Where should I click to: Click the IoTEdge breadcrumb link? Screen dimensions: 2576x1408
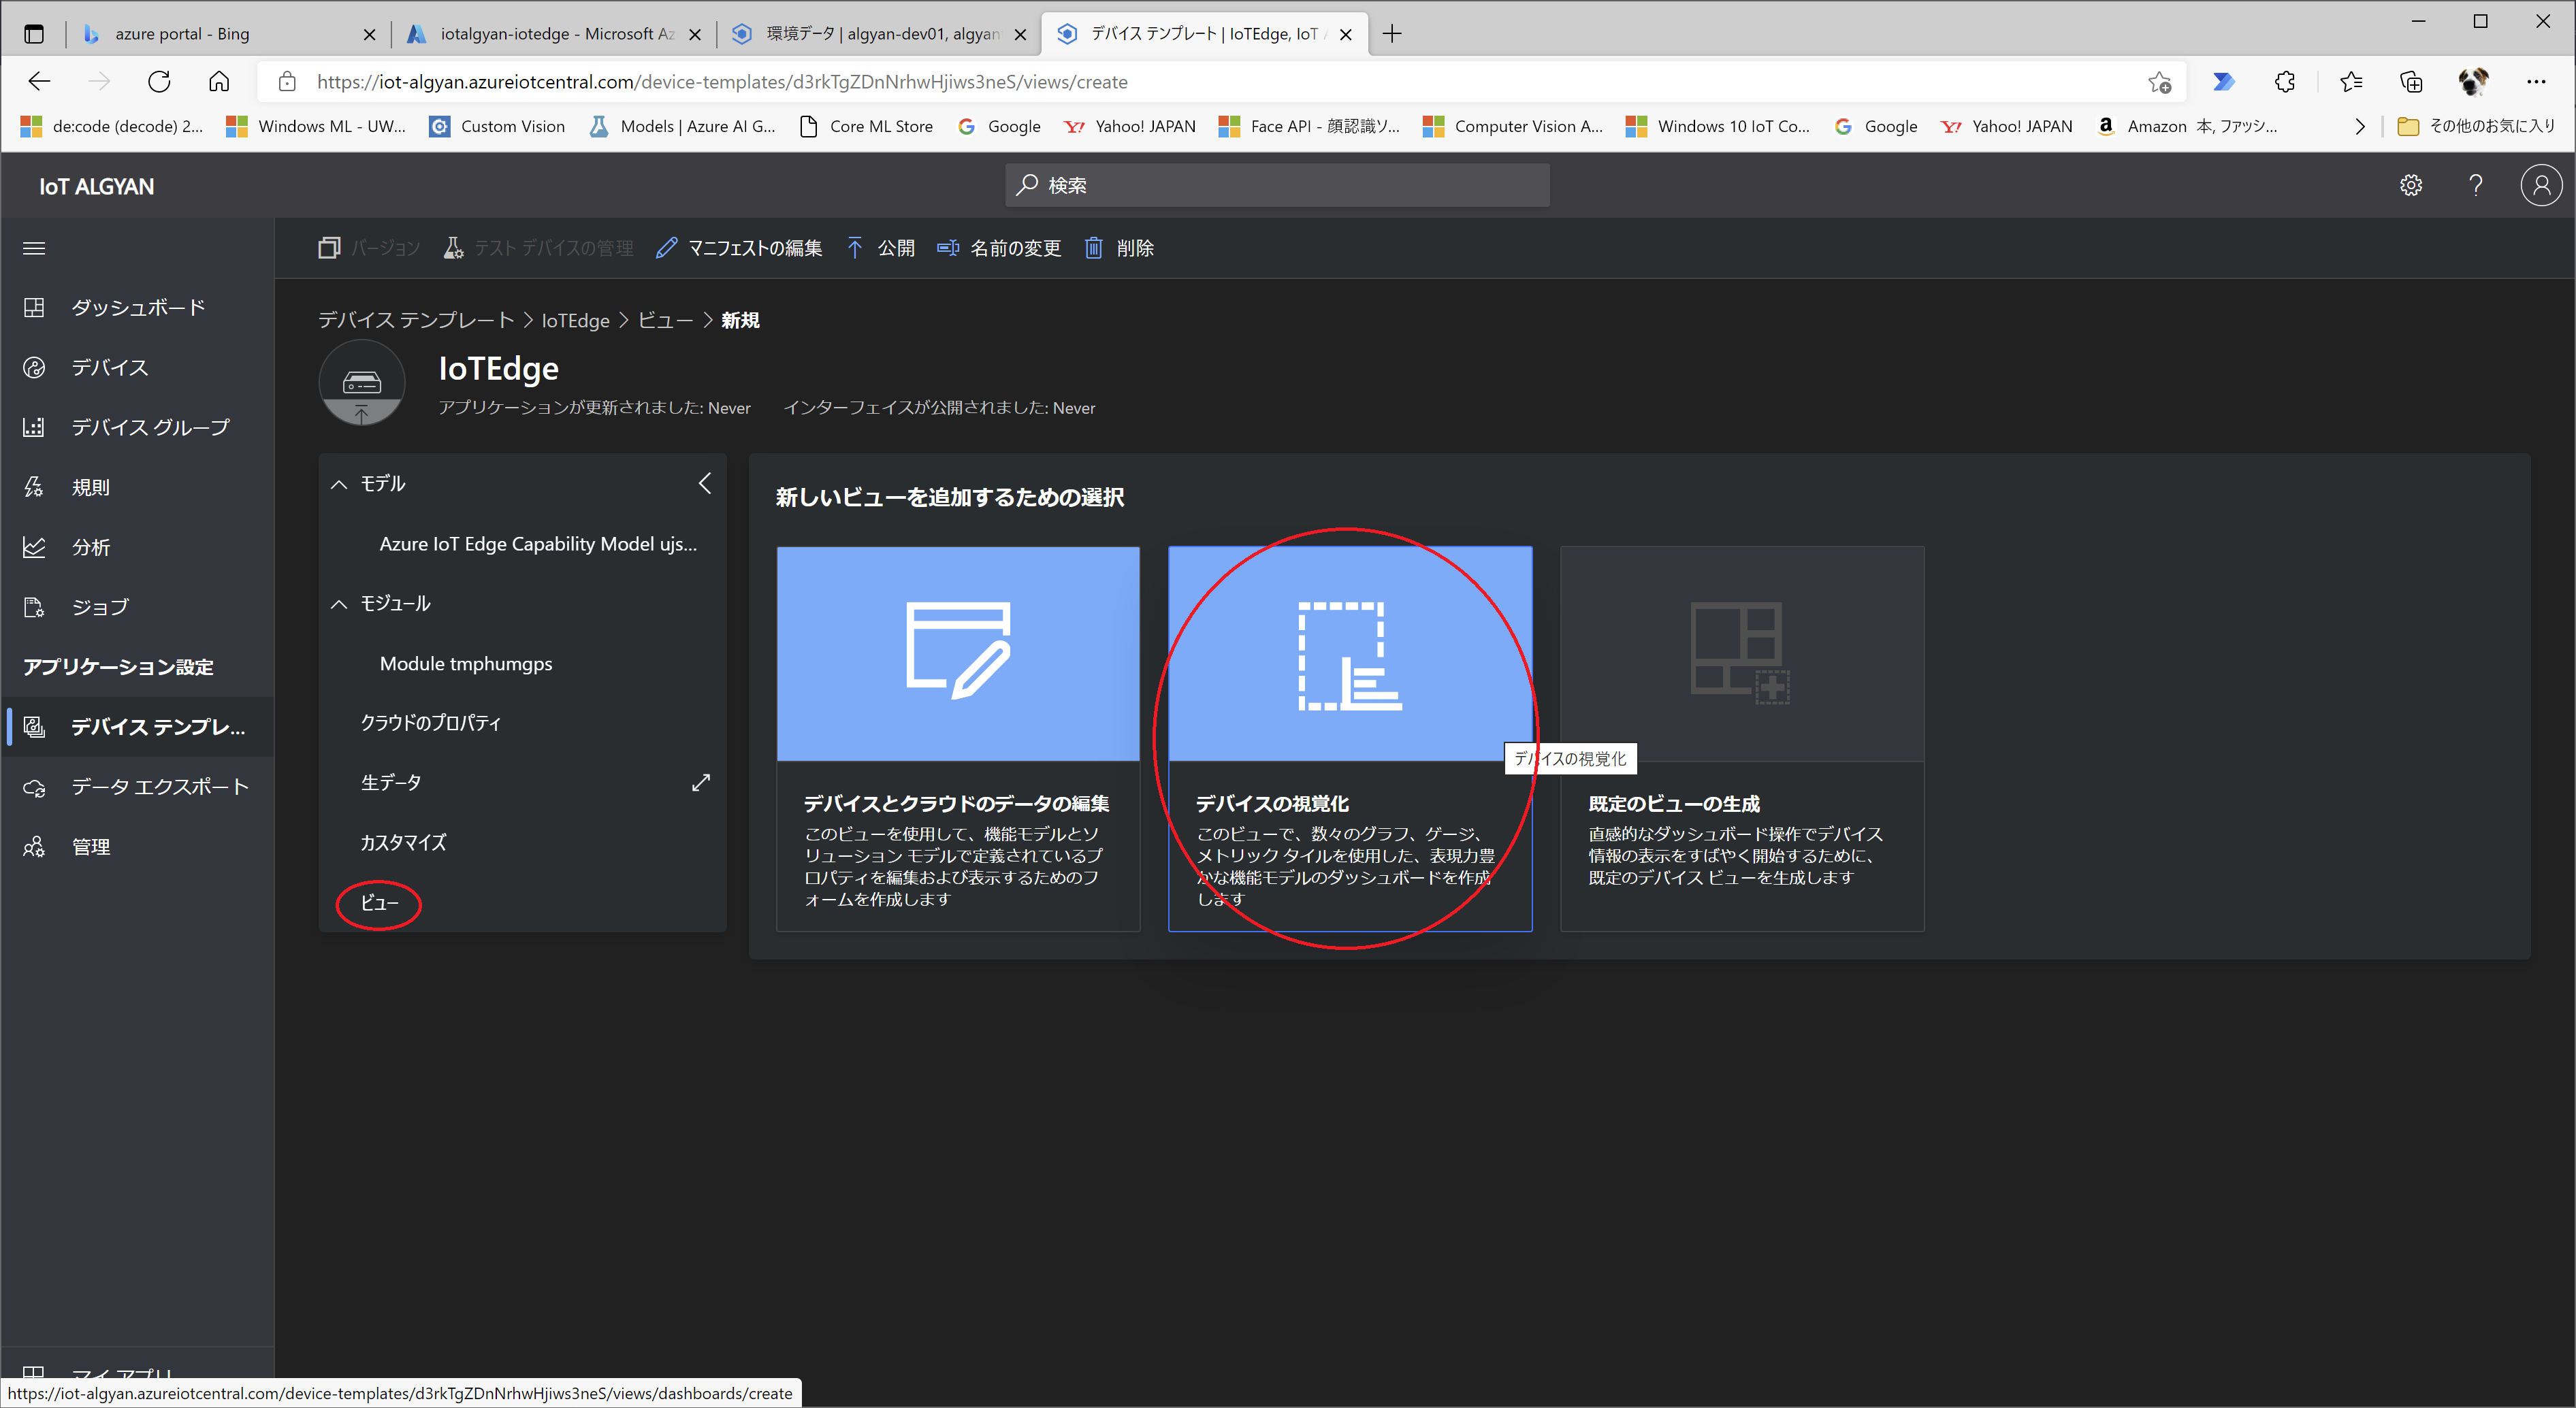click(x=575, y=320)
